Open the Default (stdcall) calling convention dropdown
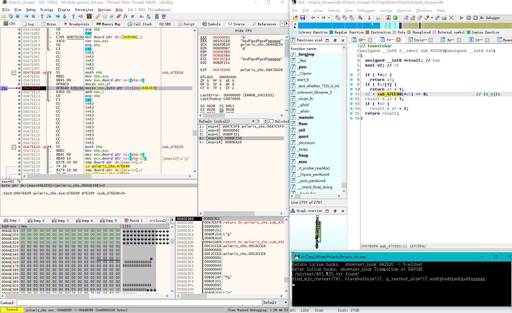Screen dimensions: 512x313 tap(227, 121)
